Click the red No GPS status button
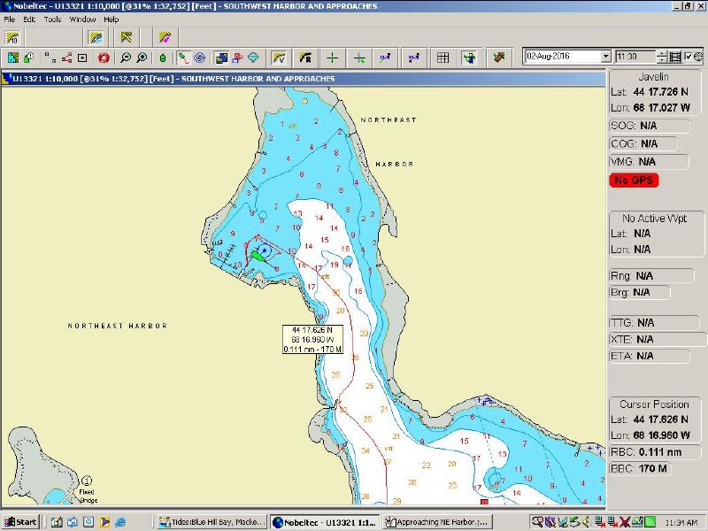The width and height of the screenshot is (708, 531). [x=635, y=181]
